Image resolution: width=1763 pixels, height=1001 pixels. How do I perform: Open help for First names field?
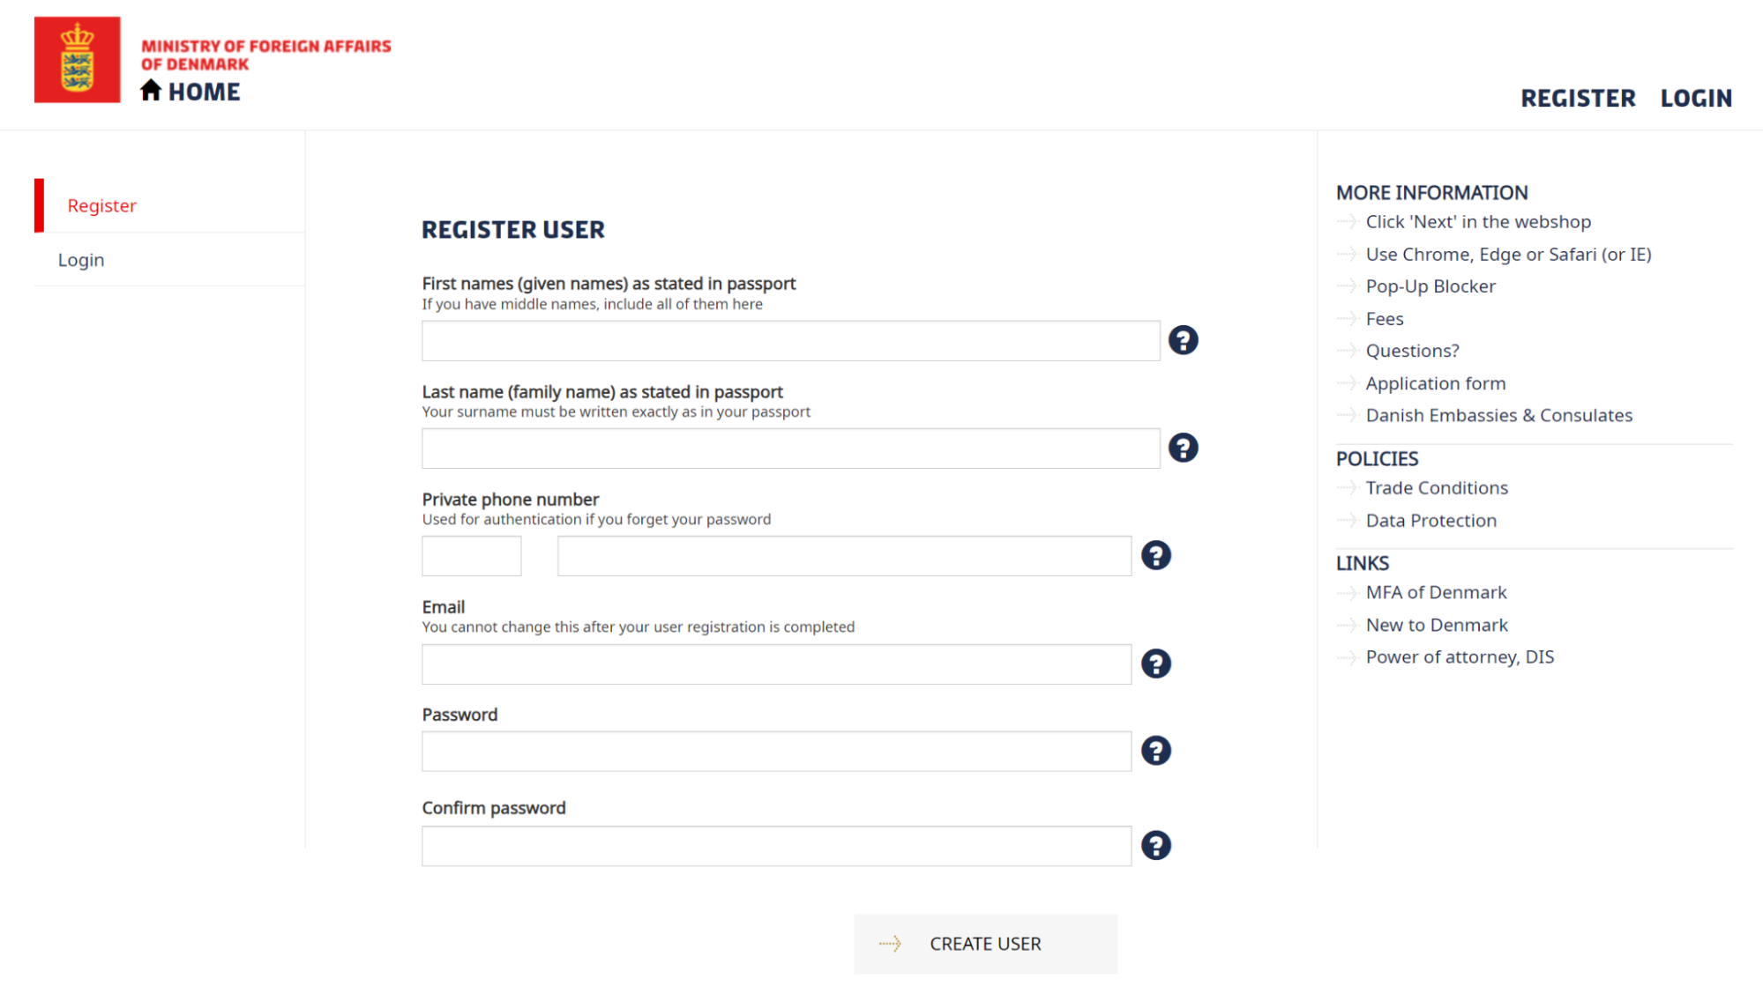pyautogui.click(x=1184, y=340)
